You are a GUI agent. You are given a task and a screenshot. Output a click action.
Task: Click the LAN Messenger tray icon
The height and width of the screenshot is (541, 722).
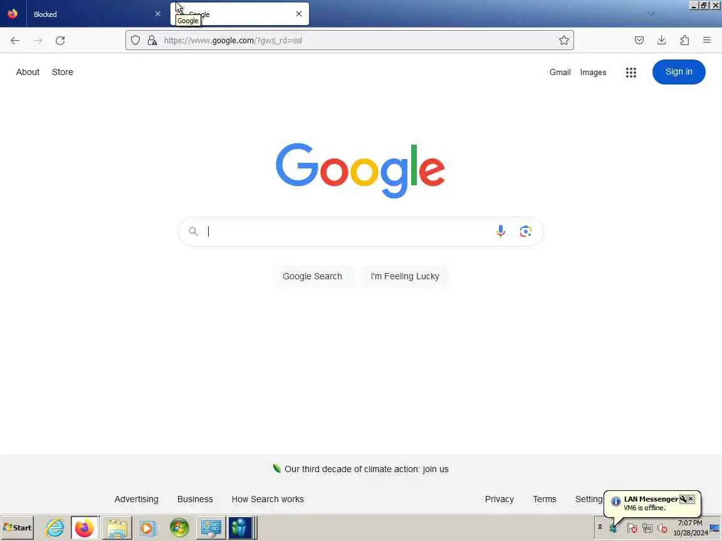click(x=614, y=529)
